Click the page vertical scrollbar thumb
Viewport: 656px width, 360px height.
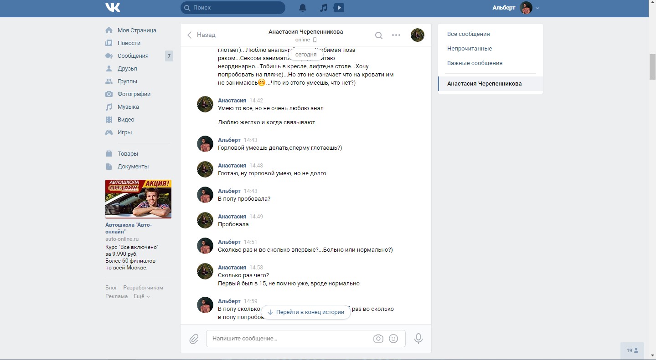[x=652, y=67]
